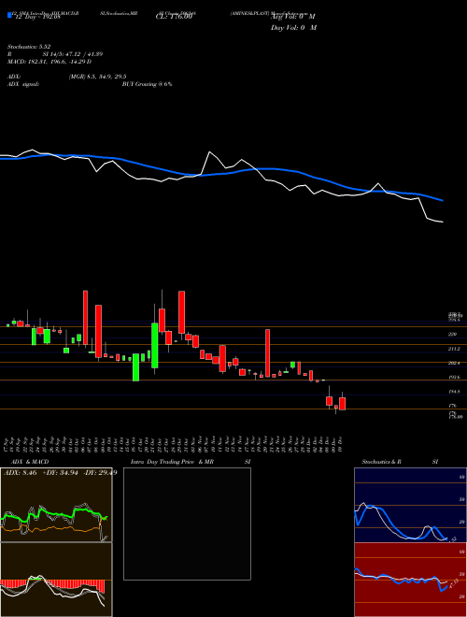Open the blue Stochastics chart panel

(410, 505)
